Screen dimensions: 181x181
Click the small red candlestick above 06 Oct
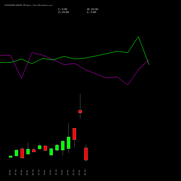pos(34,151)
